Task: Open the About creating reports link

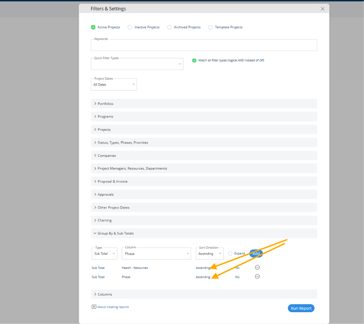Action: (x=113, y=307)
